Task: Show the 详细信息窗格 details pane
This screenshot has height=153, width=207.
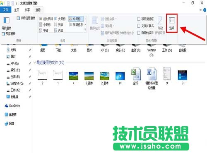Action: tap(26, 18)
